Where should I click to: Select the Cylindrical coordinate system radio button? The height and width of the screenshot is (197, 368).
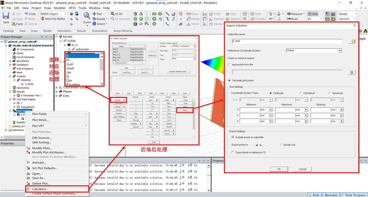(301, 93)
